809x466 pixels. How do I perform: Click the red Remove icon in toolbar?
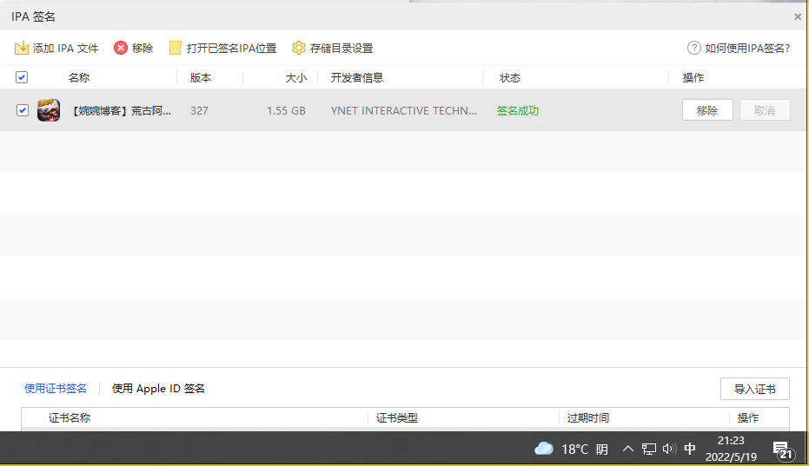click(x=121, y=49)
